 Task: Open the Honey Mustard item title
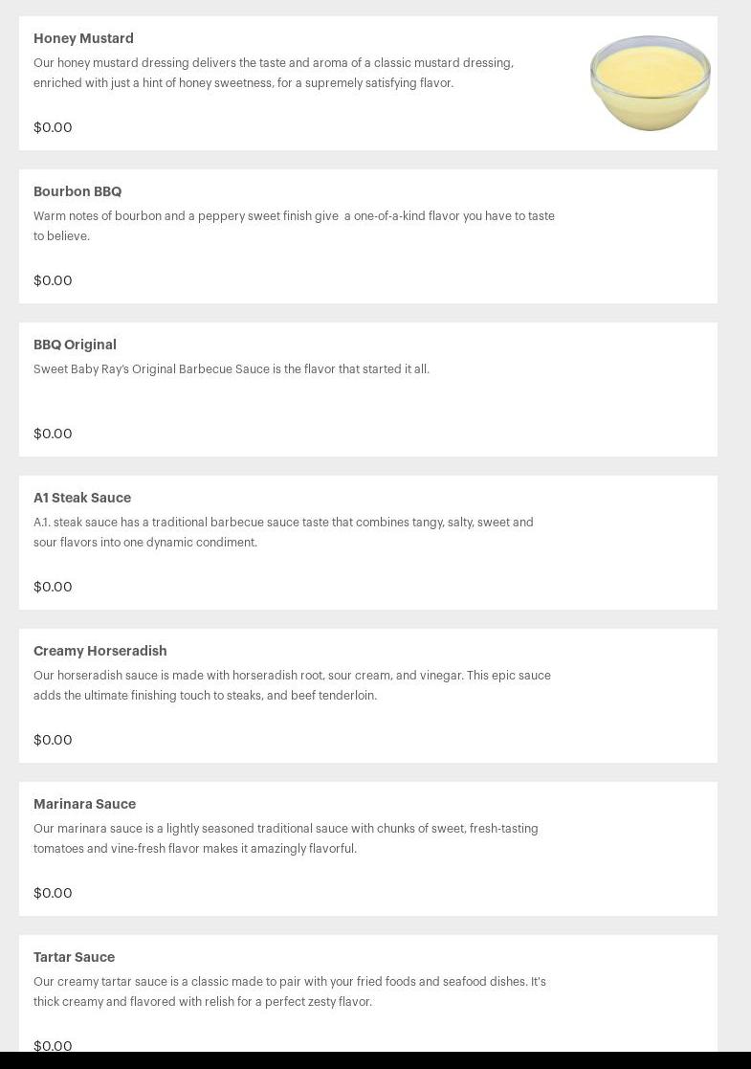click(83, 38)
